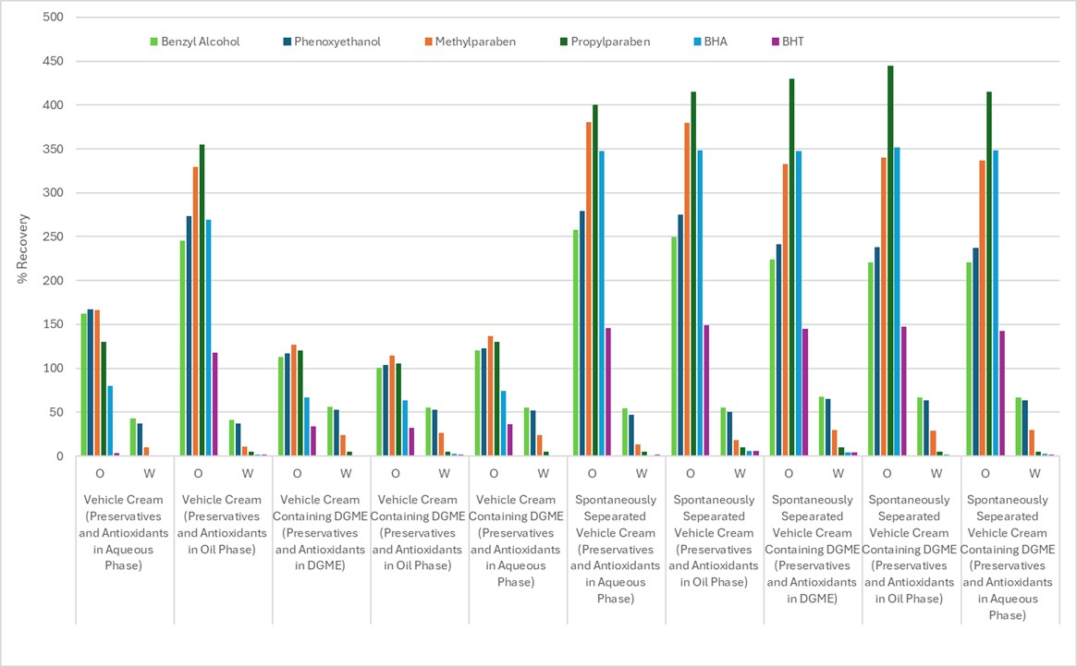
Task: Select the 250 tick label on y-axis
Action: (x=54, y=236)
